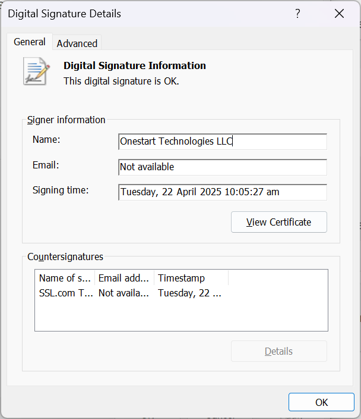Viewport: 361px width, 419px height.
Task: Select the General tab
Action: point(30,42)
